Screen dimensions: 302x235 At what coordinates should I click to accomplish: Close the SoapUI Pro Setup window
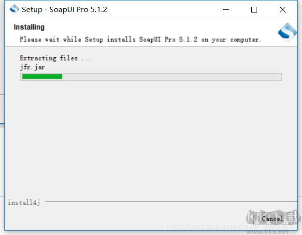(283, 10)
